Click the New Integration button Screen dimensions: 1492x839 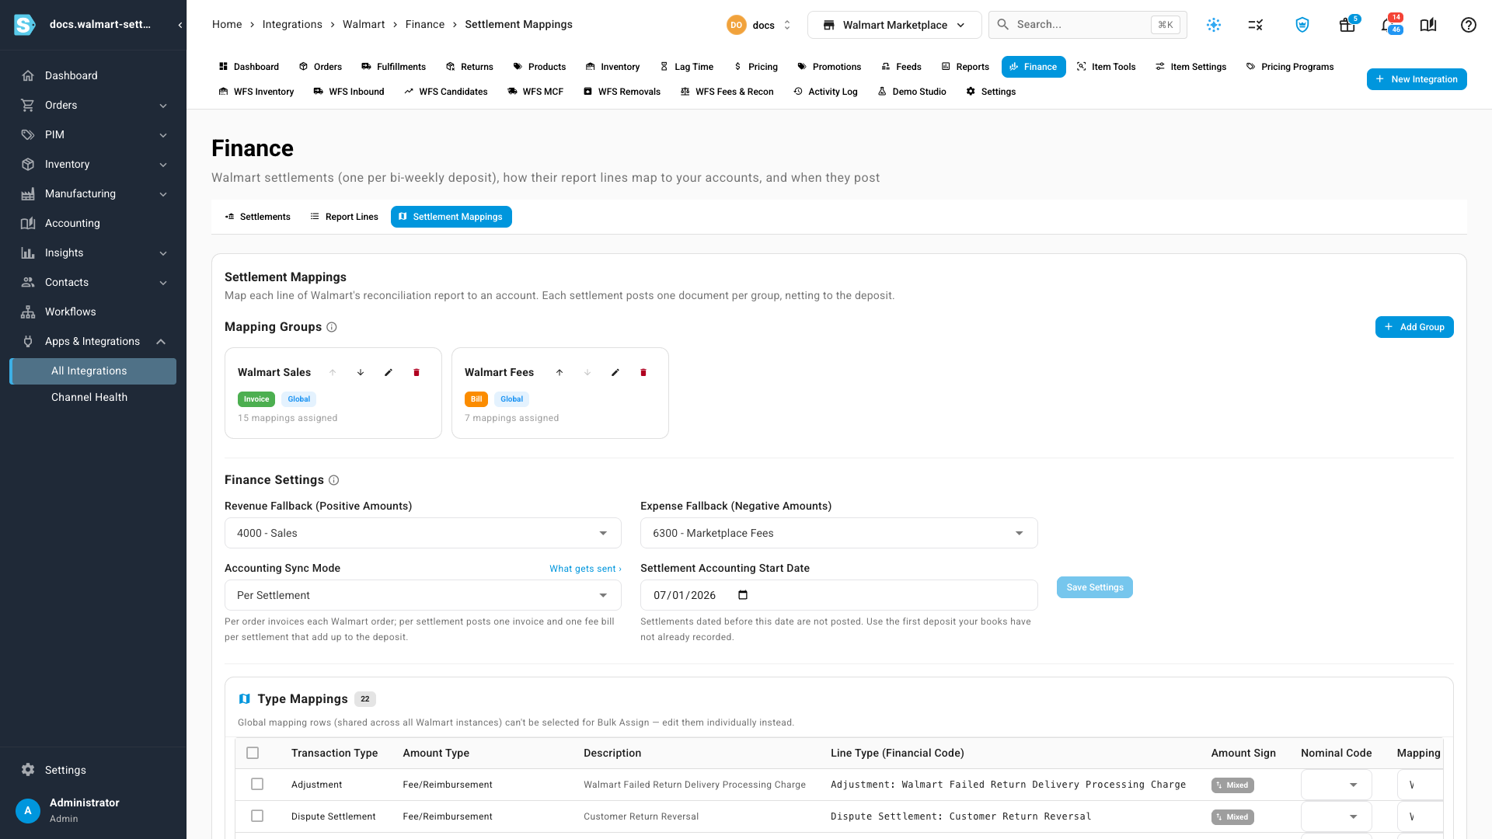pyautogui.click(x=1417, y=79)
